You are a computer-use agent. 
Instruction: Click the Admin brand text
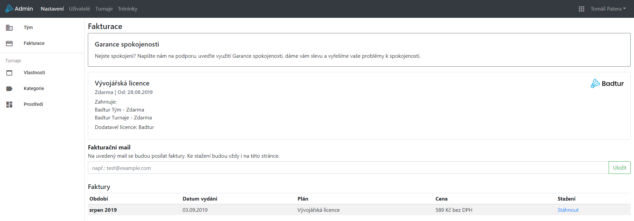[x=24, y=9]
